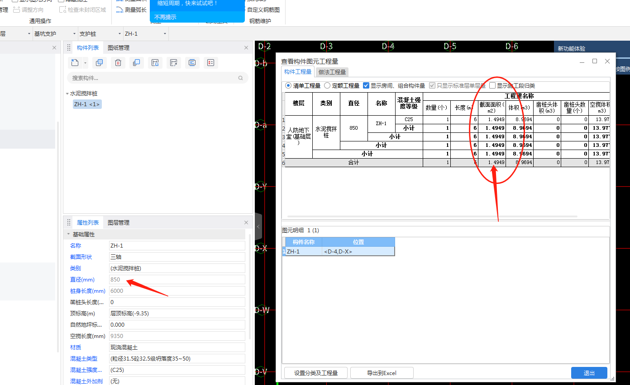Click the 搜索构件 search field
The image size is (630, 385).
click(157, 78)
